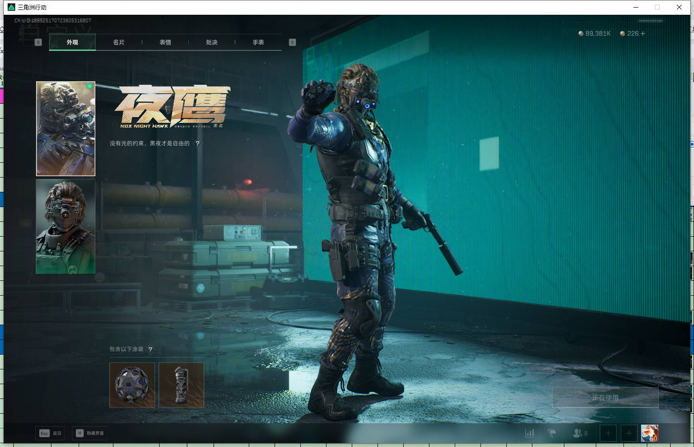Open the bar chart statistics icon
Viewport: 694px width, 447px height.
pos(530,433)
